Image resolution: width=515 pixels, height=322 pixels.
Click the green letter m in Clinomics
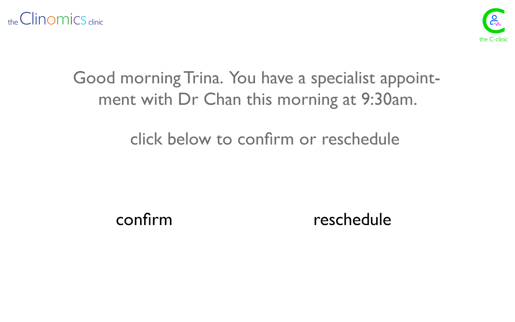[63, 20]
